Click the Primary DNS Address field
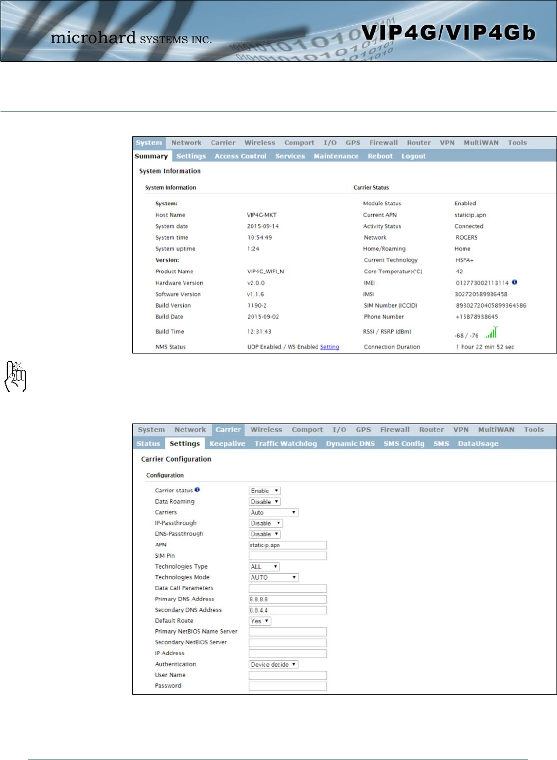The height and width of the screenshot is (760, 557). pyautogui.click(x=288, y=599)
